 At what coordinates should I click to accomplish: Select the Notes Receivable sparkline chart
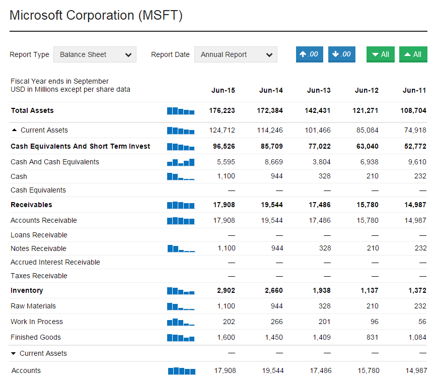tap(181, 249)
